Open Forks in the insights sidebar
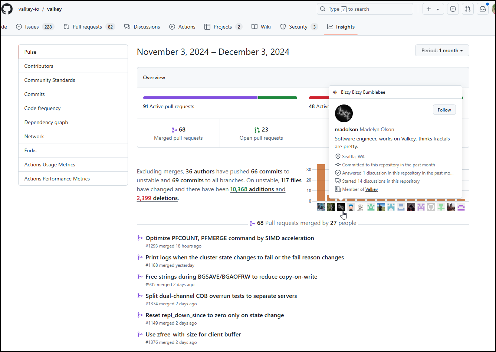The image size is (496, 352). click(x=73, y=150)
